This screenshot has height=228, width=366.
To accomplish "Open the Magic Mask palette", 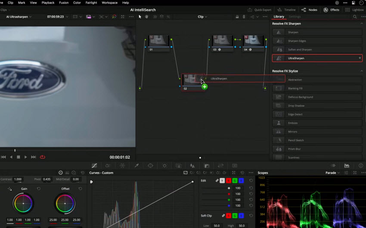I will point(179,166).
